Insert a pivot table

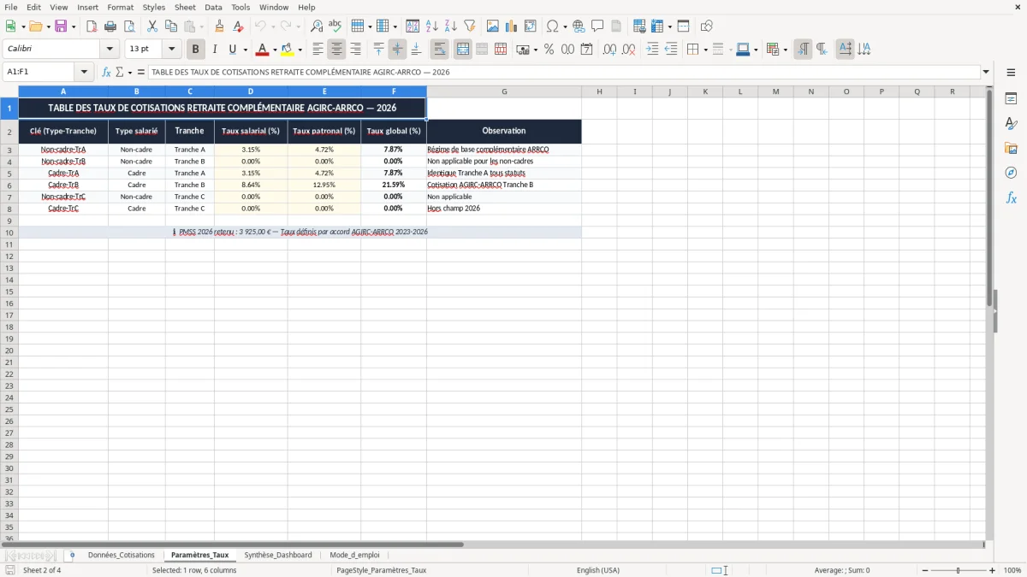coord(530,26)
